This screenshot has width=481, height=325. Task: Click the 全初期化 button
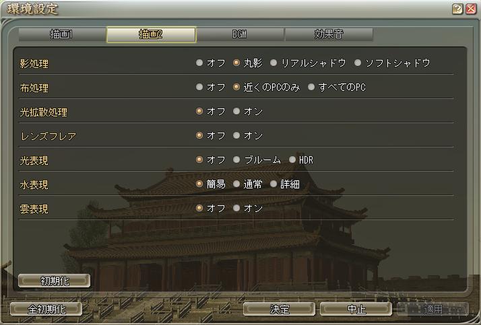point(46,309)
